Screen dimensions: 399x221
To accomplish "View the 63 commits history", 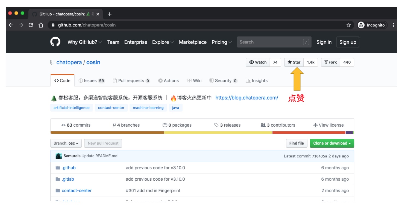I will click(76, 125).
